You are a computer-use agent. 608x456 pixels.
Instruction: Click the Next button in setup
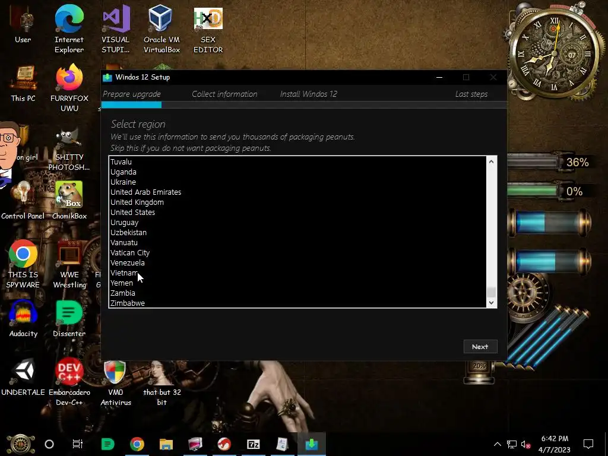480,347
